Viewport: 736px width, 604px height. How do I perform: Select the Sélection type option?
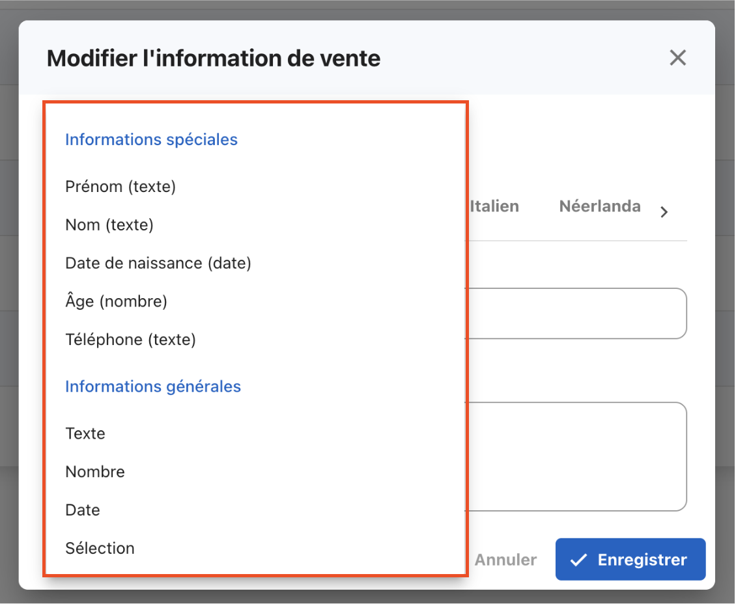(x=100, y=548)
